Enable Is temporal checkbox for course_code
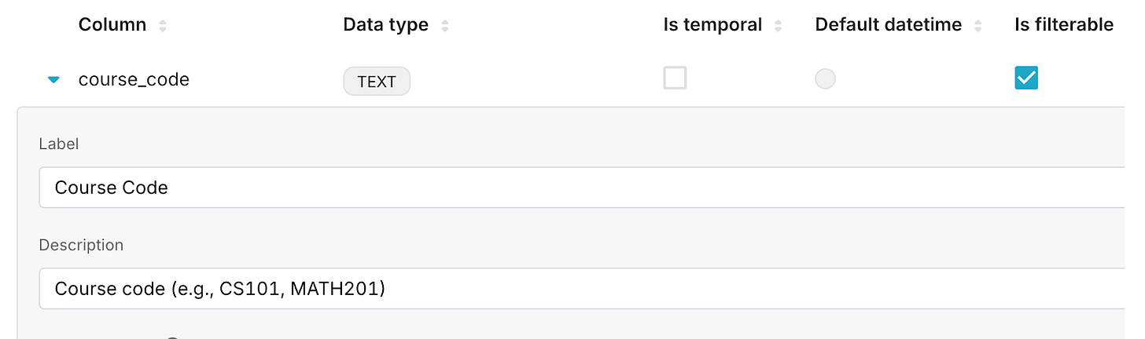Screen dimensions: 1145x339 [x=675, y=78]
